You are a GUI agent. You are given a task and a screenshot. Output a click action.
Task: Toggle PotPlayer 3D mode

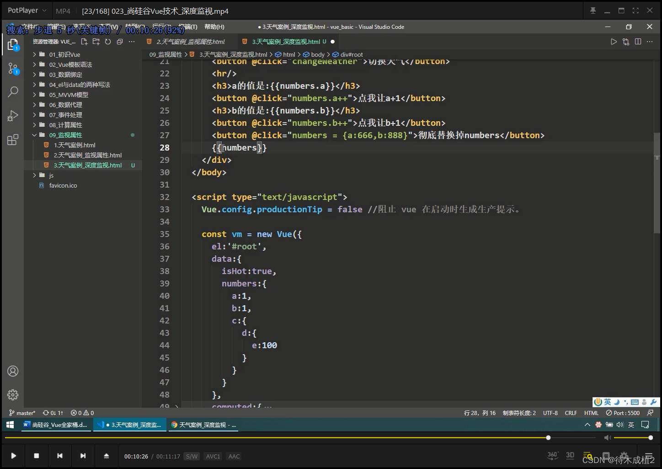click(x=570, y=455)
